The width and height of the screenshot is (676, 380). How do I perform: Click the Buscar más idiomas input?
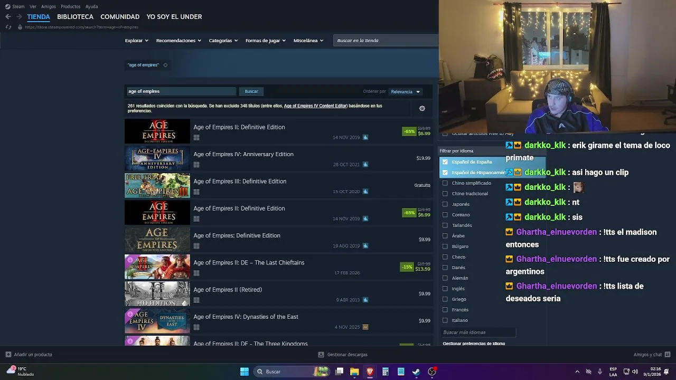coord(477,332)
